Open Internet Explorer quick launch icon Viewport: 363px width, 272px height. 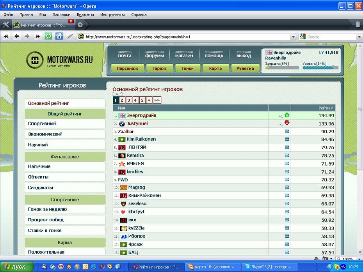[x=93, y=267]
